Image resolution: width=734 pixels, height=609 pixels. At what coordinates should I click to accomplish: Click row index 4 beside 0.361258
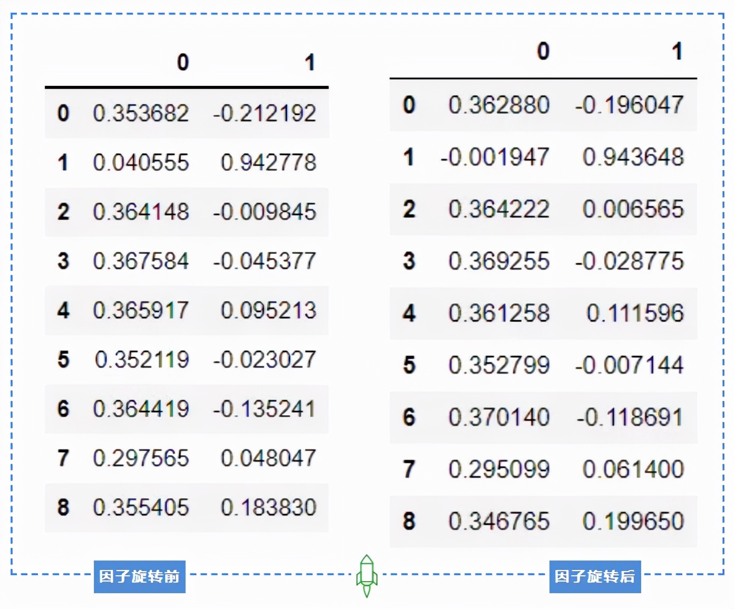409,313
